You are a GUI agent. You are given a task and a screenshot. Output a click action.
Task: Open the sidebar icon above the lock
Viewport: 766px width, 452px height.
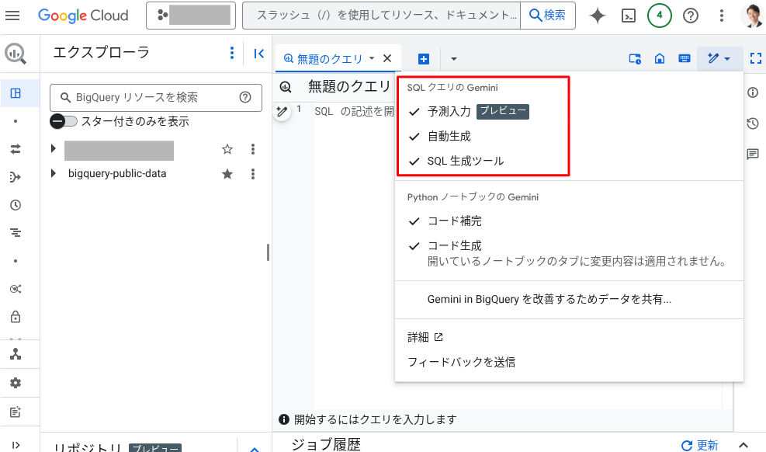click(x=16, y=289)
